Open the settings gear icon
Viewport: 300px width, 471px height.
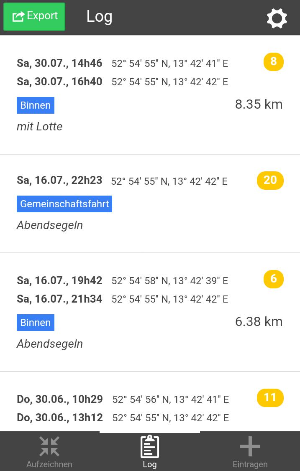pyautogui.click(x=277, y=18)
